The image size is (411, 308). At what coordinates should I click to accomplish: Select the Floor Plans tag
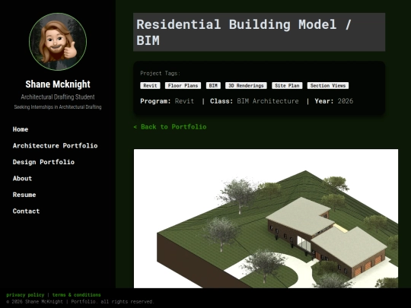[183, 86]
